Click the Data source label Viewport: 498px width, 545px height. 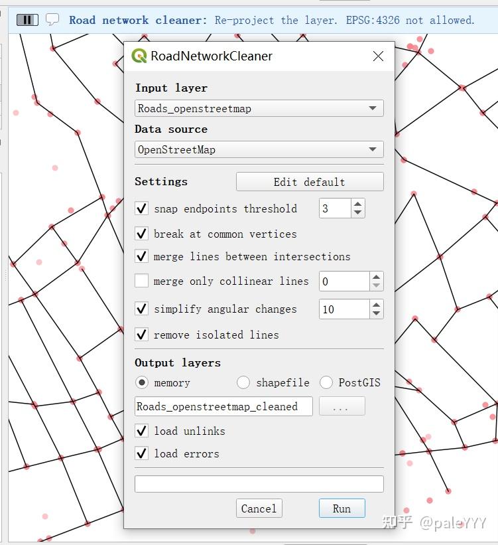171,129
